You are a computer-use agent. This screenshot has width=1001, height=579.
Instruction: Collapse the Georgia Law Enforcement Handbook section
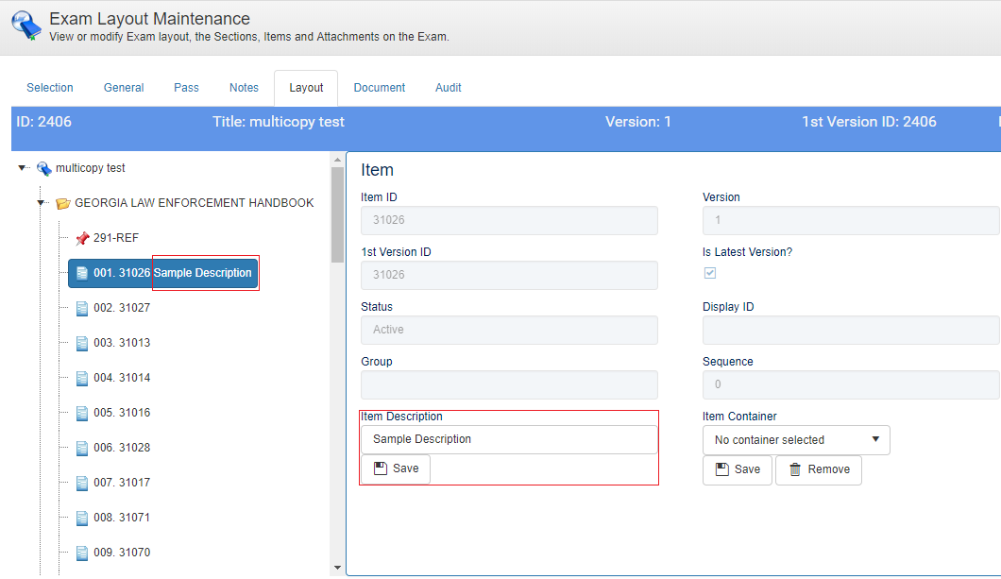(42, 203)
